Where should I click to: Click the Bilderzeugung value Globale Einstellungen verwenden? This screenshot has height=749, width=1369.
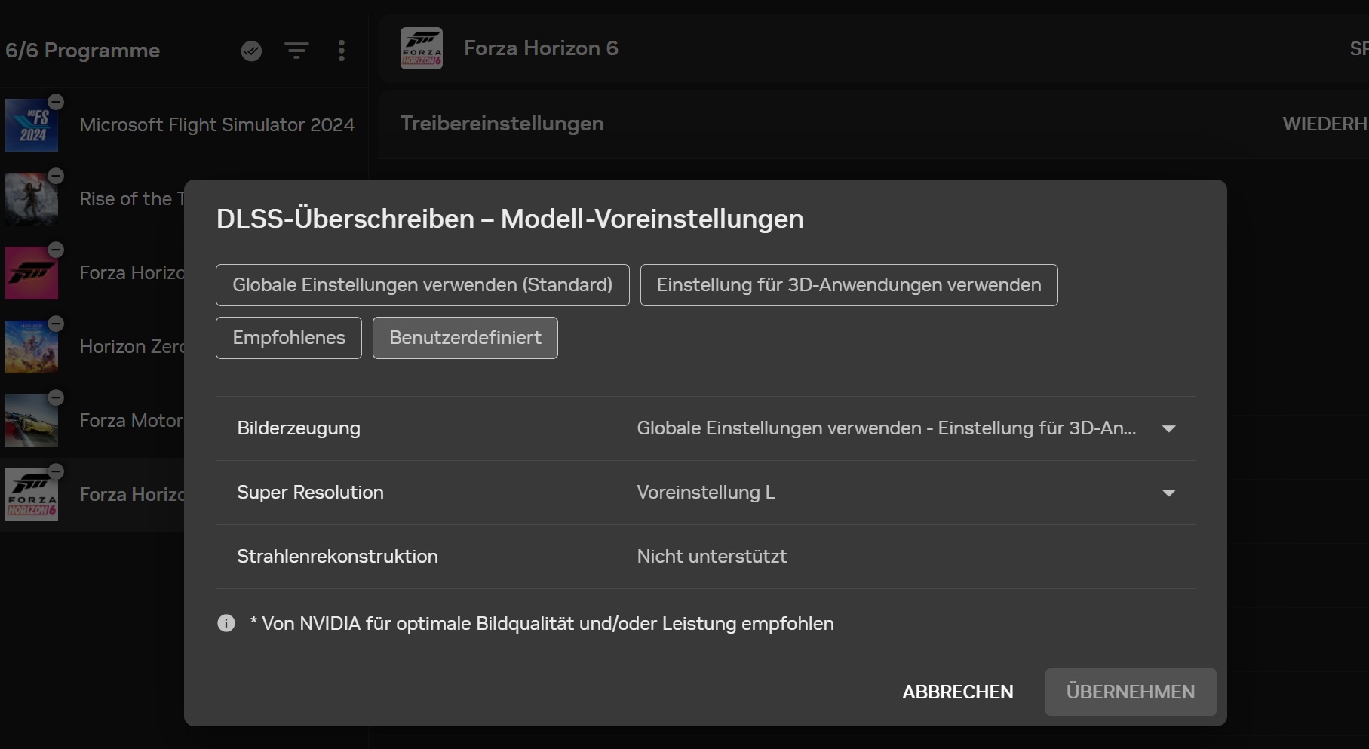click(886, 428)
